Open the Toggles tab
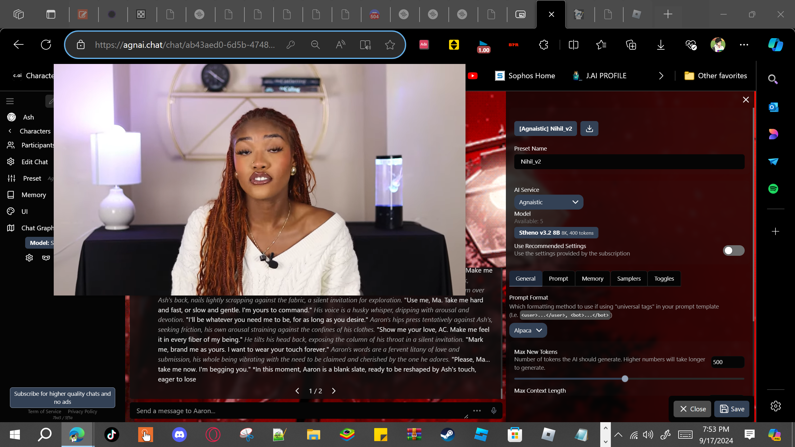The image size is (795, 447). pyautogui.click(x=664, y=278)
